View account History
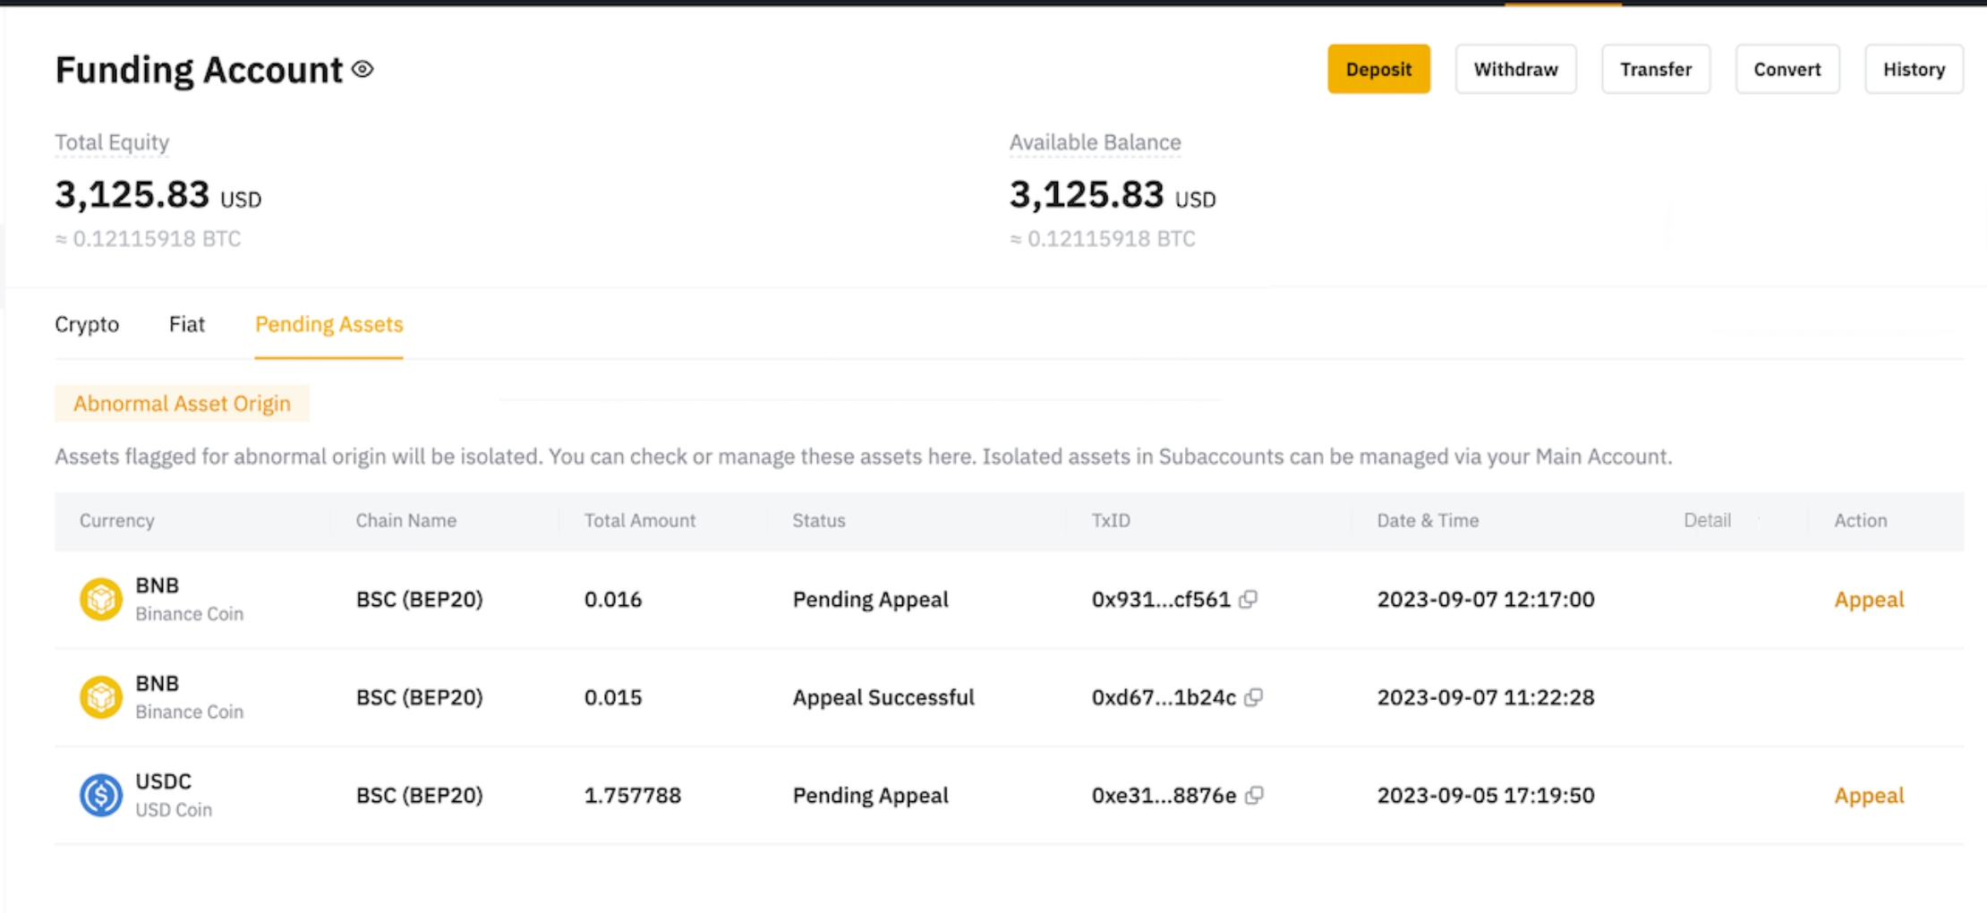This screenshot has width=1987, height=913. click(x=1914, y=70)
